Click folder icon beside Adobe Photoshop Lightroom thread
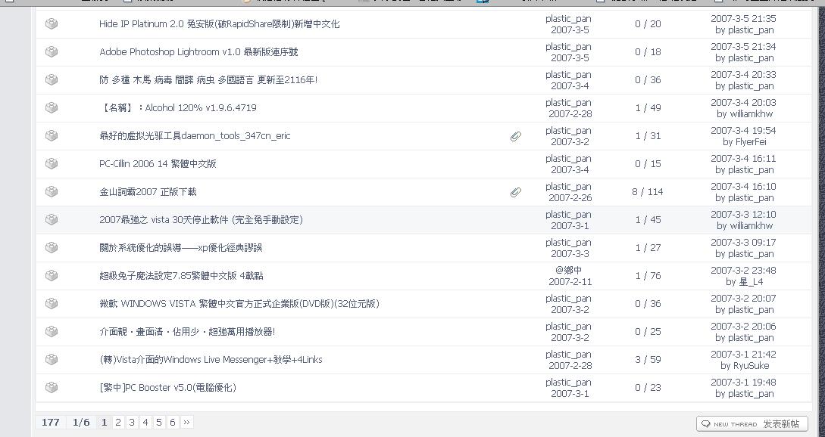Image resolution: width=825 pixels, height=437 pixels. (51, 51)
